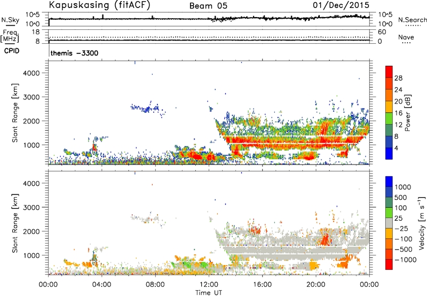Viewport: 427px width, 296px height.
Task: Click '4000' on the power plot axis
Action: click(x=31, y=73)
